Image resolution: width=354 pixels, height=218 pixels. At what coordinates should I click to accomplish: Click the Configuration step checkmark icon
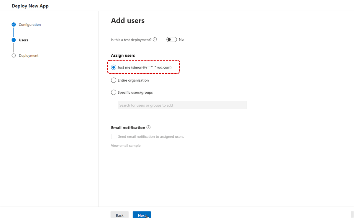[14, 24]
